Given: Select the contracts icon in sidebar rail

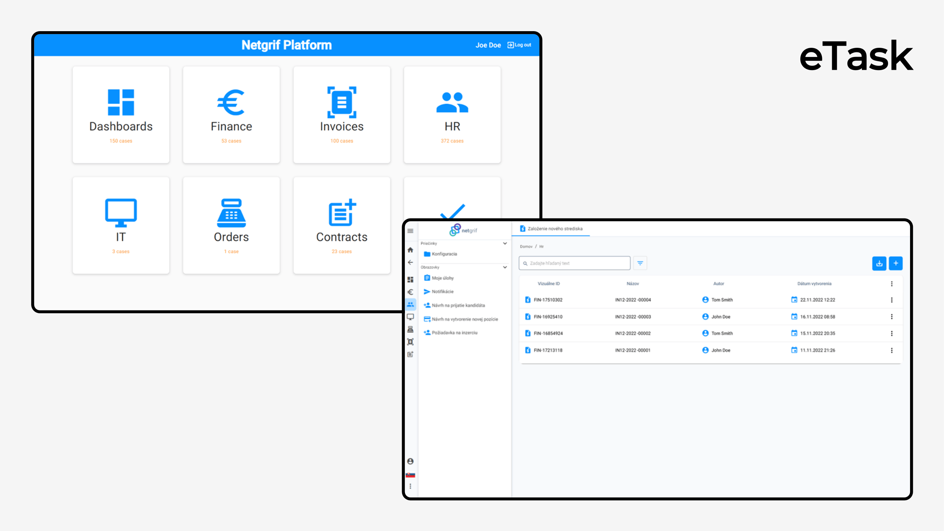Looking at the screenshot, I should click(411, 354).
